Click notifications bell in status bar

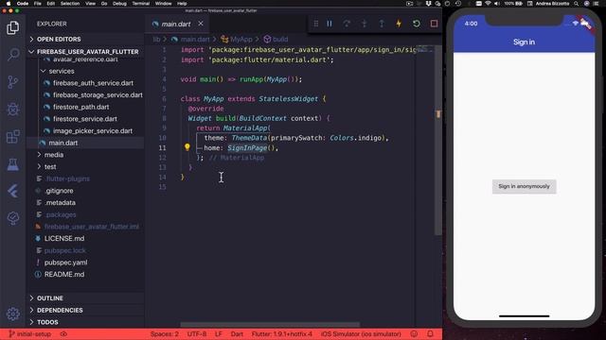(430, 333)
